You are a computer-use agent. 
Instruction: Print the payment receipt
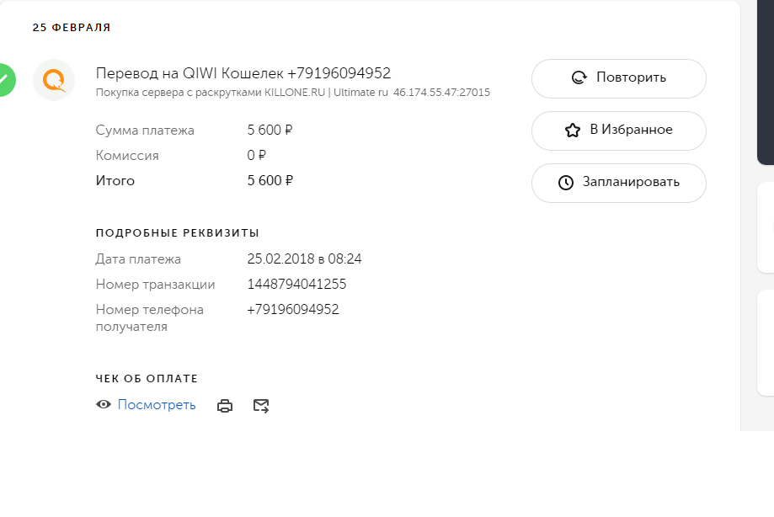click(x=225, y=406)
